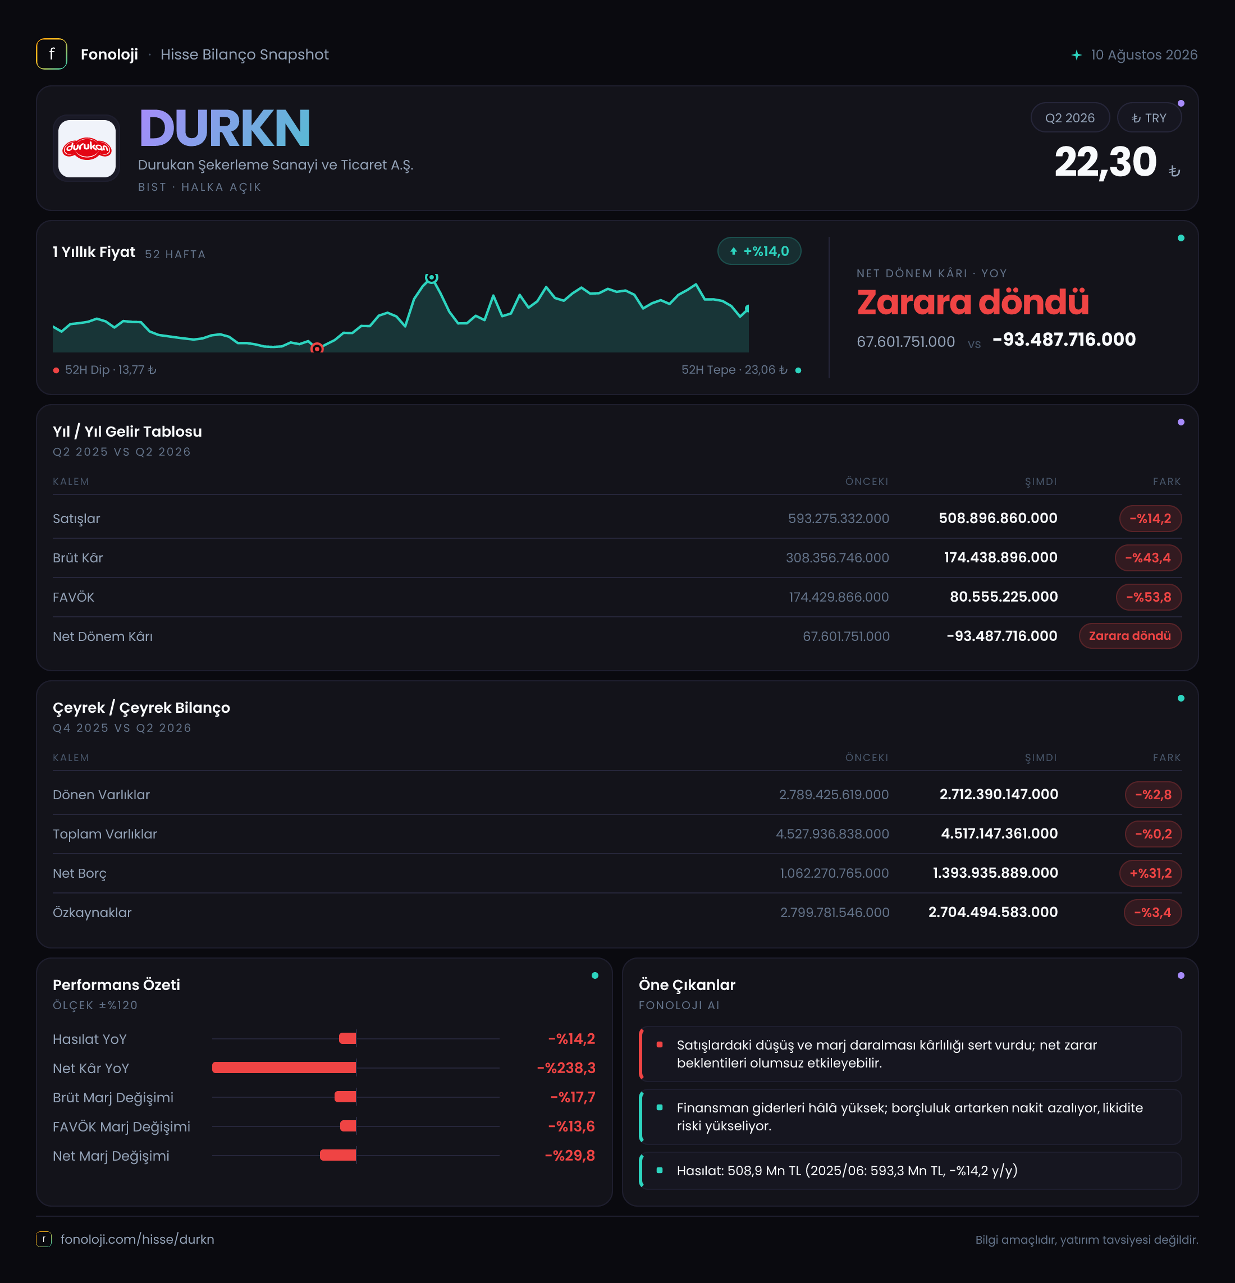Click the green status dot in price chart card
This screenshot has height=1283, width=1235.
tap(1181, 239)
